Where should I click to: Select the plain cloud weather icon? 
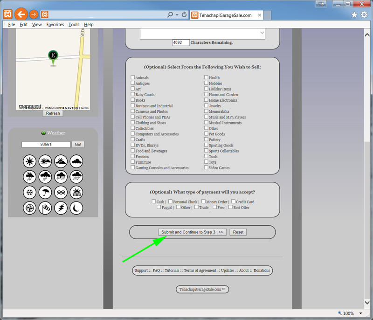[x=76, y=161]
